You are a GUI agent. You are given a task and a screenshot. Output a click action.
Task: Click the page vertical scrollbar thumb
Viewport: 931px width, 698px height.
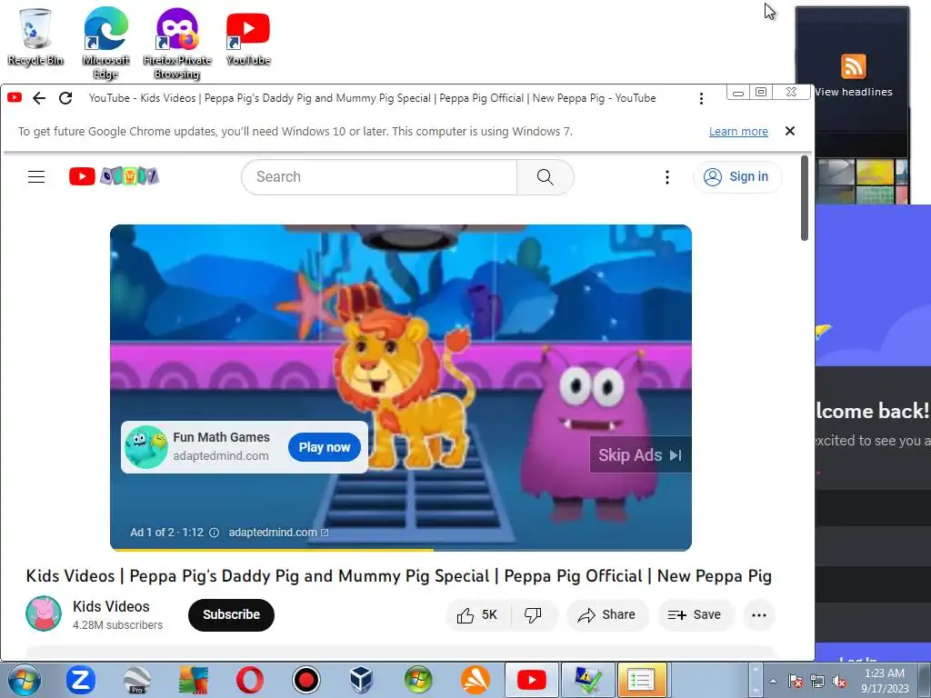click(805, 197)
